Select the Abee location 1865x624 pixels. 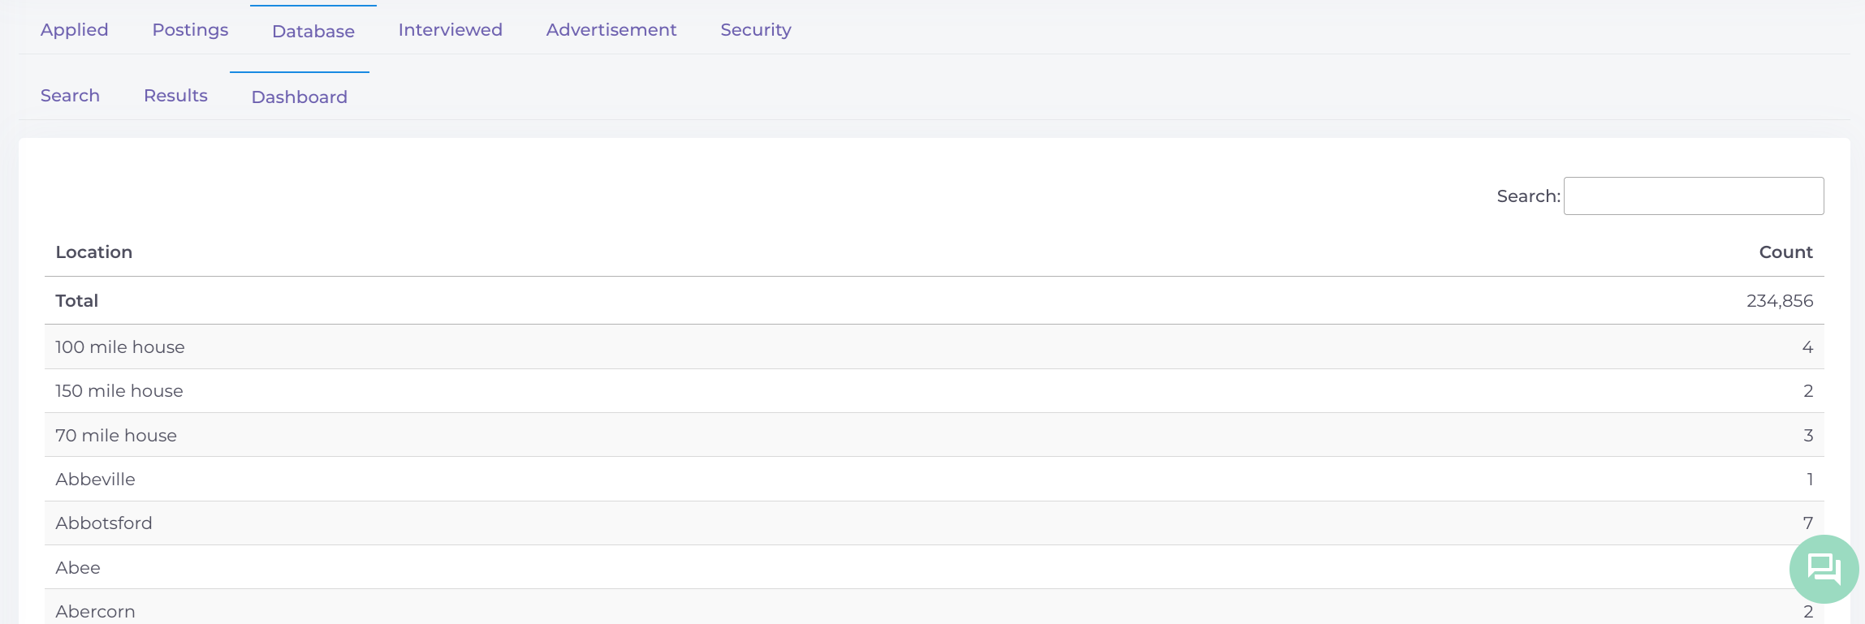[x=78, y=568]
